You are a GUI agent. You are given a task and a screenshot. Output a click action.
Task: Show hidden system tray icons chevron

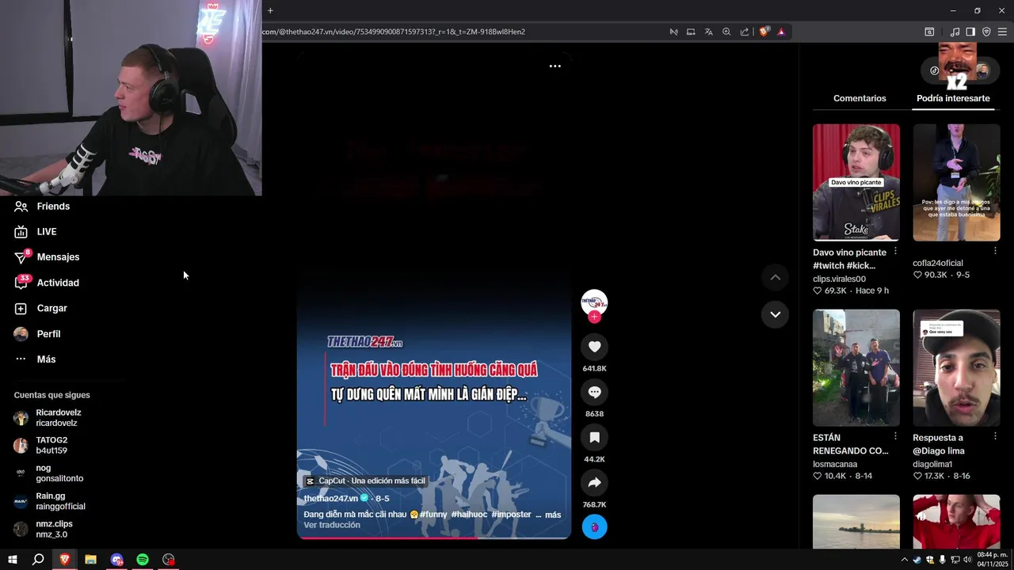click(905, 560)
